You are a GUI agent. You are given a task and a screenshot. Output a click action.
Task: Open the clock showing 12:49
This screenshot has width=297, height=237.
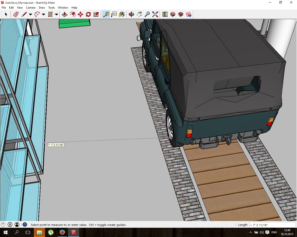287,232
